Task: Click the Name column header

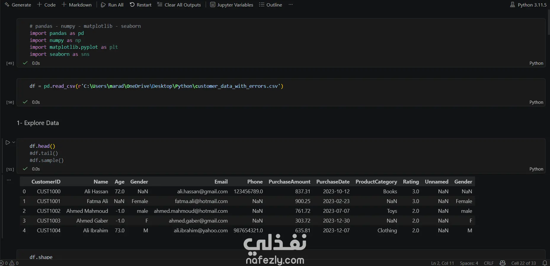Action: [x=101, y=182]
